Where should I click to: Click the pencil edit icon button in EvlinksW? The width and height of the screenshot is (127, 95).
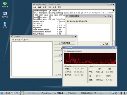(58, 55)
